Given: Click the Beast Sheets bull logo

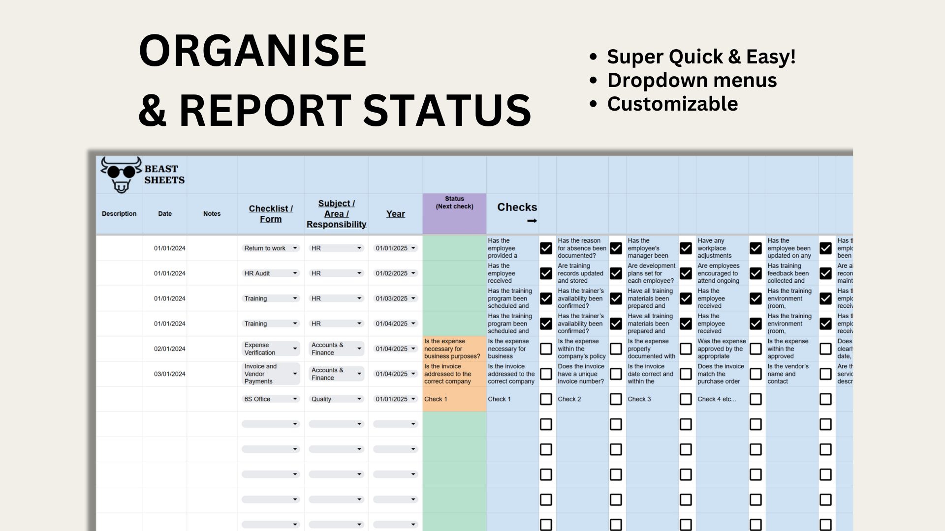Looking at the screenshot, I should (121, 175).
